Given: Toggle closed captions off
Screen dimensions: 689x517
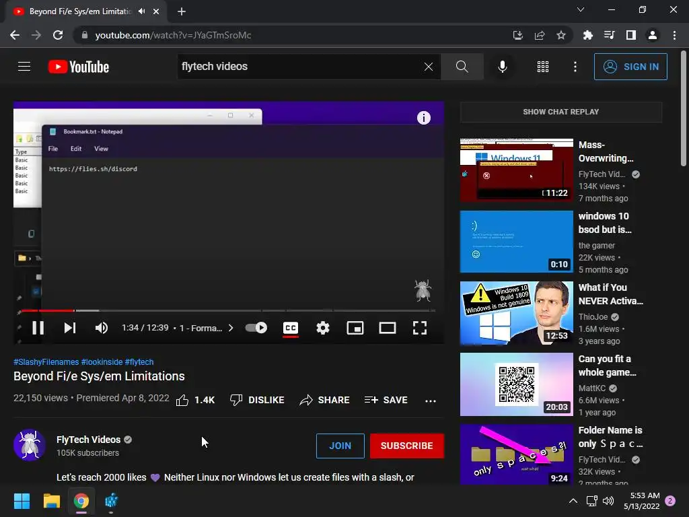Looking at the screenshot, I should pyautogui.click(x=291, y=328).
